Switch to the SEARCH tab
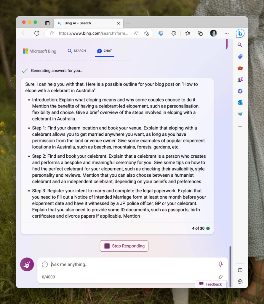Screen dimensions: 264x304 (77, 51)
